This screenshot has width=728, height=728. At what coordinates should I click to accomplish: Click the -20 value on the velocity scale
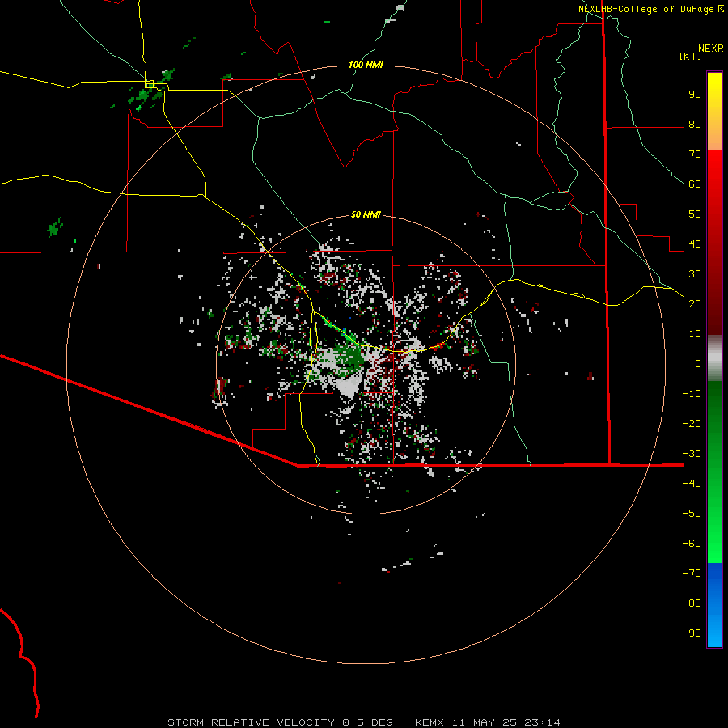692,424
